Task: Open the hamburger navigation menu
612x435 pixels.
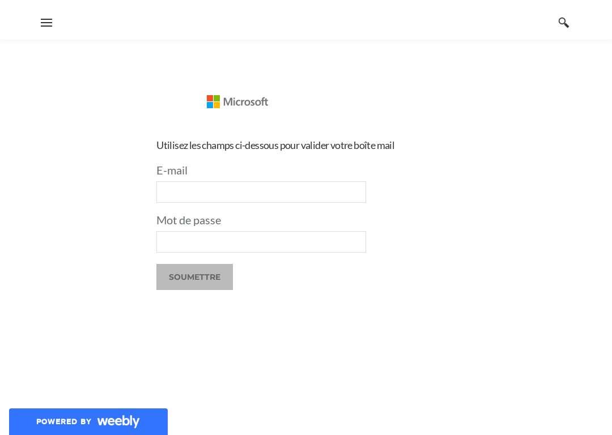Action: click(46, 23)
